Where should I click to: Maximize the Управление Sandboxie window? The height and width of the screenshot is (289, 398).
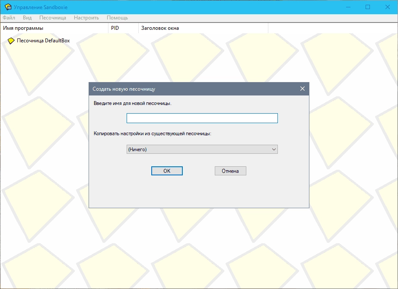(x=368, y=7)
